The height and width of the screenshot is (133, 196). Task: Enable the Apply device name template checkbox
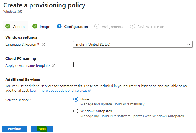pyautogui.click(x=76, y=65)
